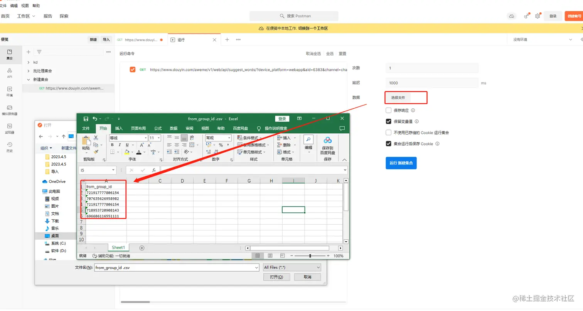Click the 打开(O) button in the file dialog
Image resolution: width=583 pixels, height=311 pixels.
click(277, 277)
